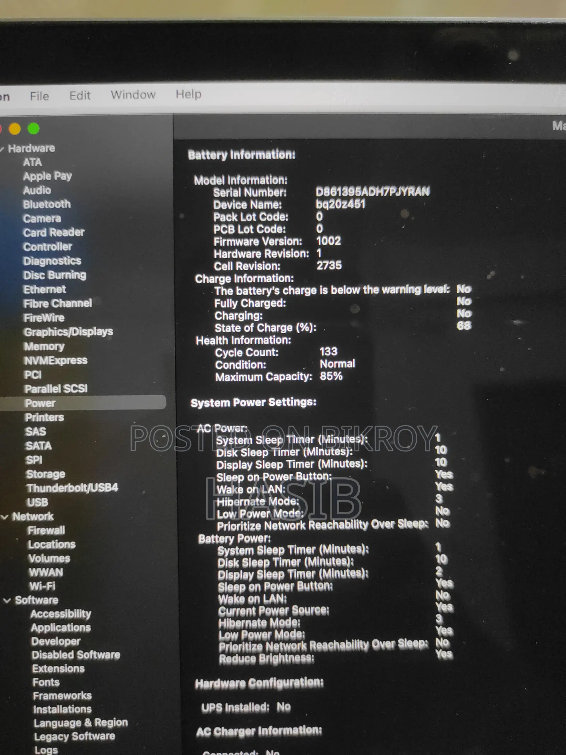
Task: Select Audio in the sidebar
Action: (x=37, y=190)
